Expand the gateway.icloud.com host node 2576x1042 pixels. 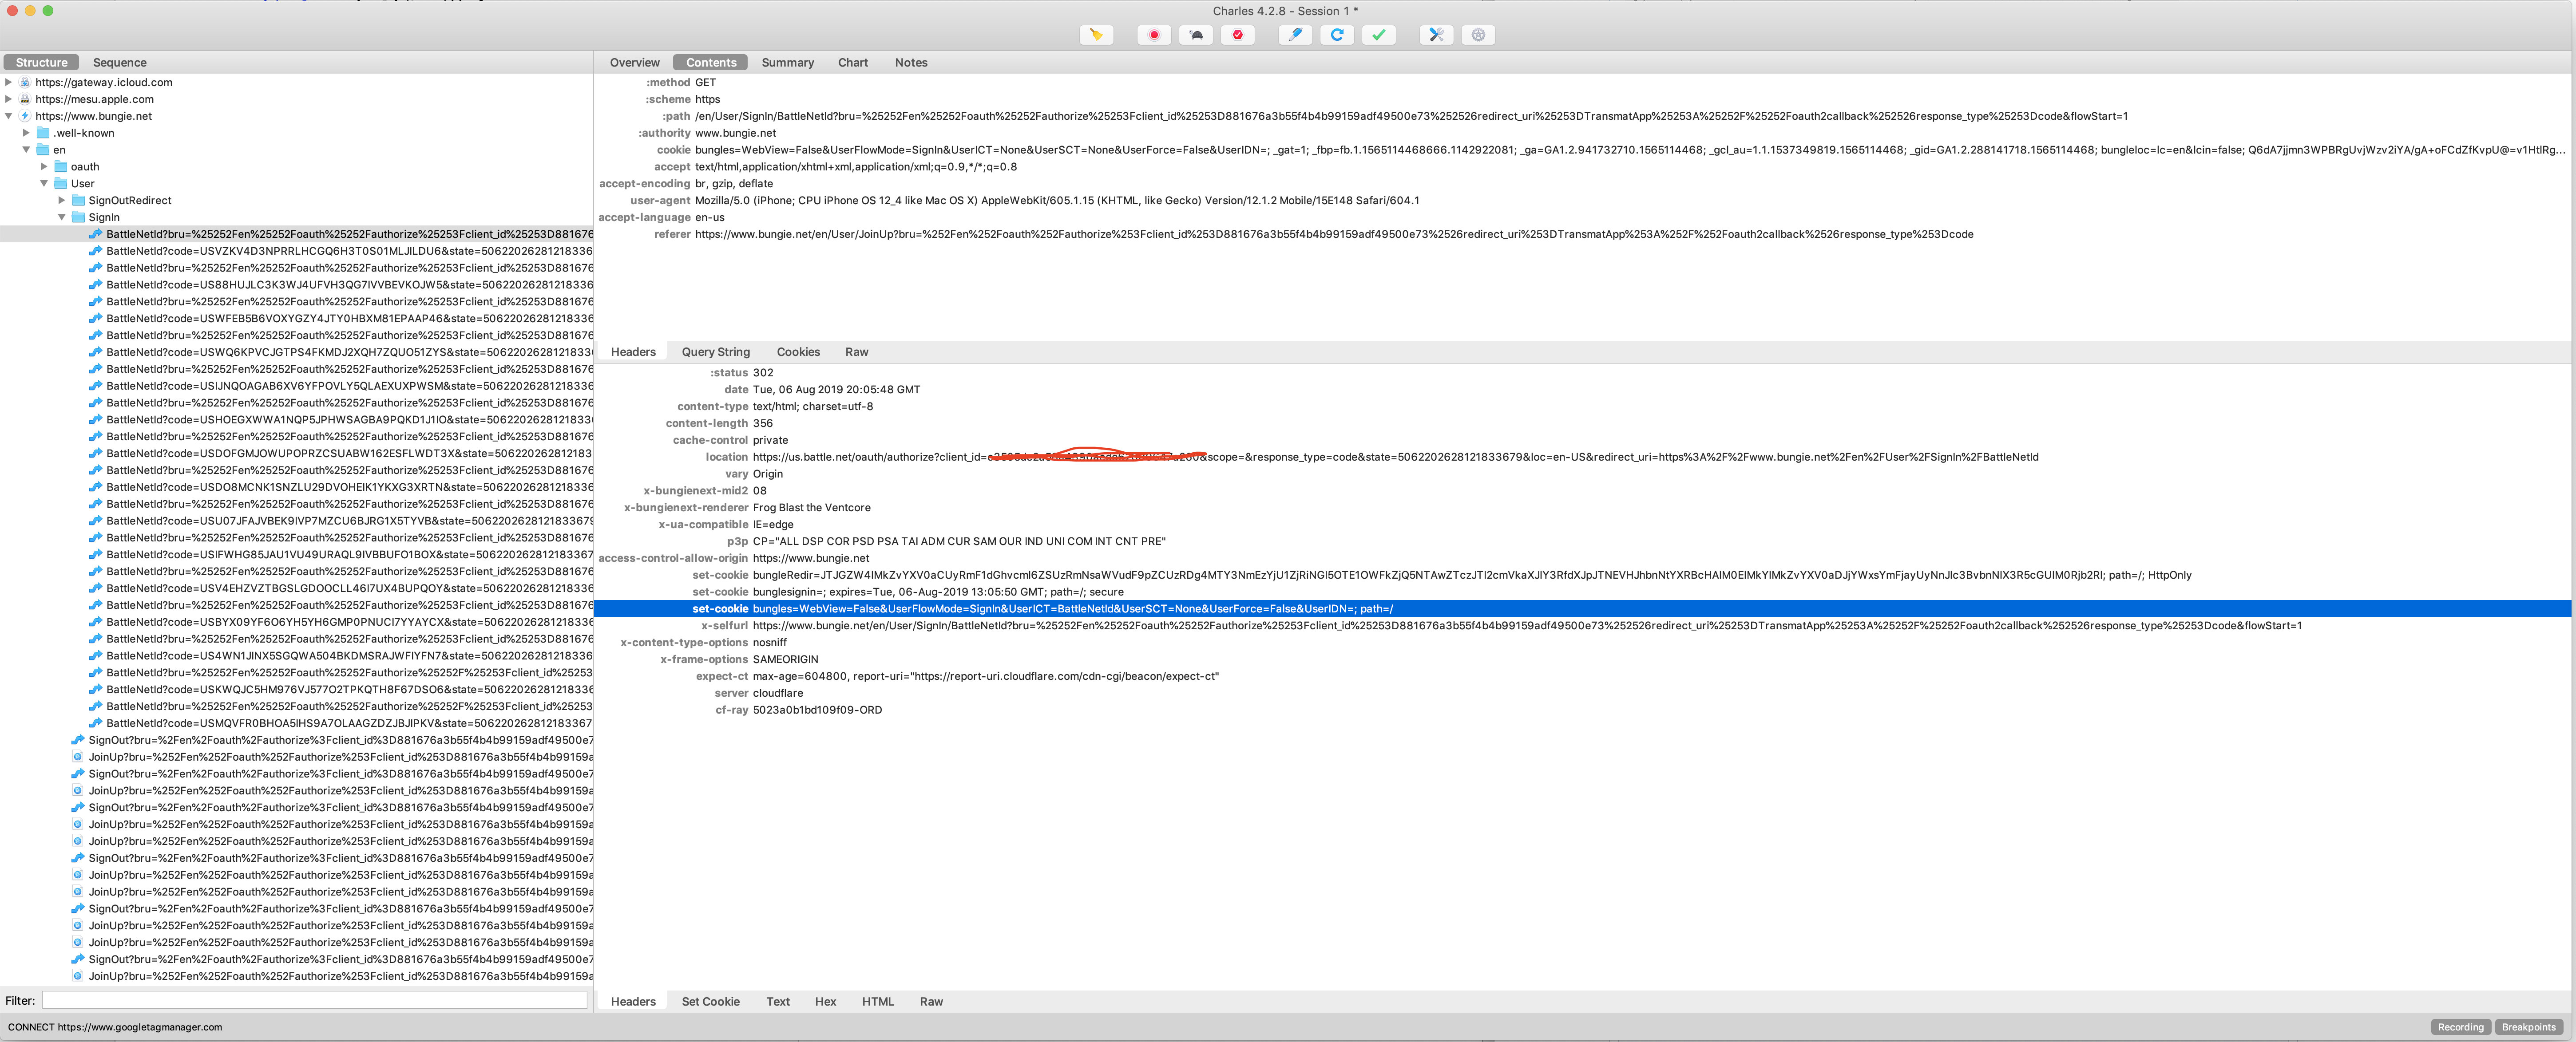coord(9,83)
